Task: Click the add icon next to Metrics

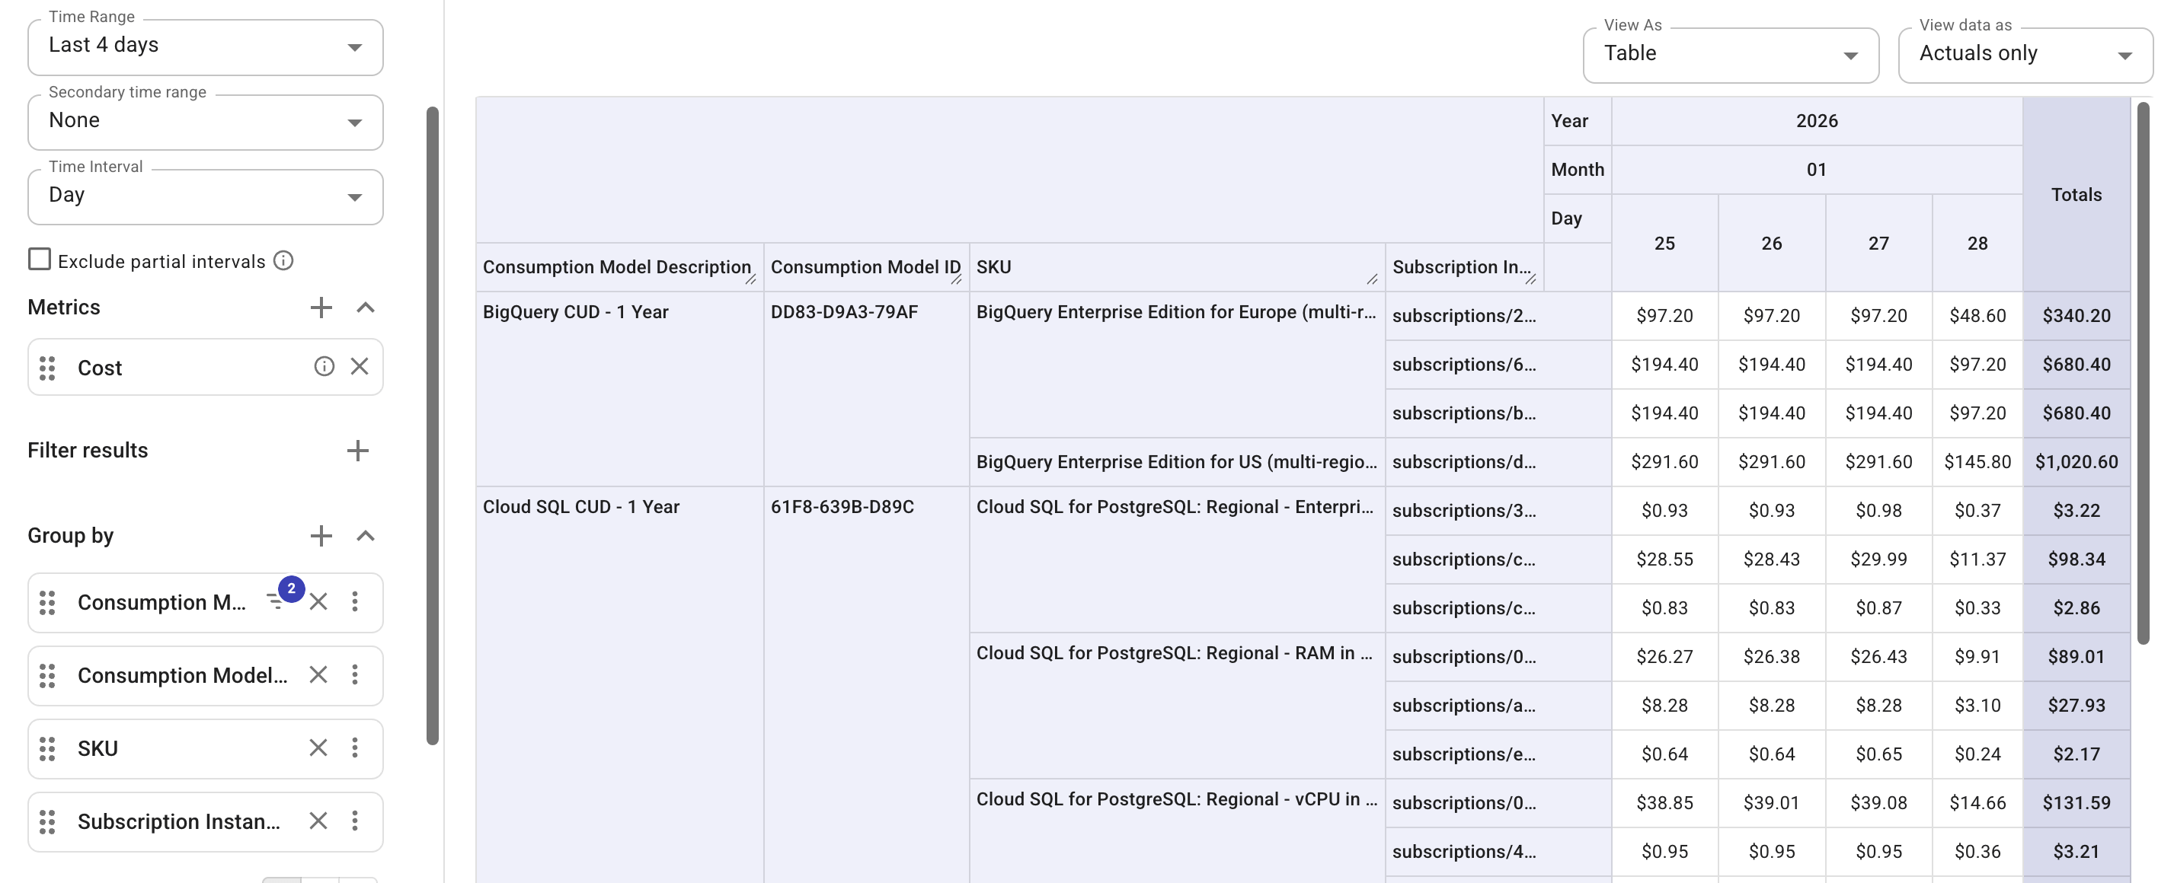Action: [321, 307]
